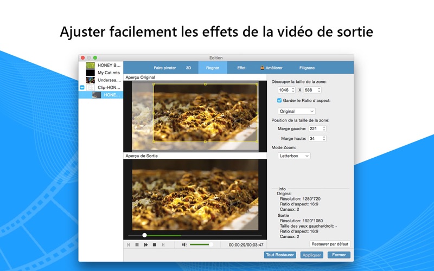Switch to the Rogner tab
The image size is (434, 271).
click(213, 68)
